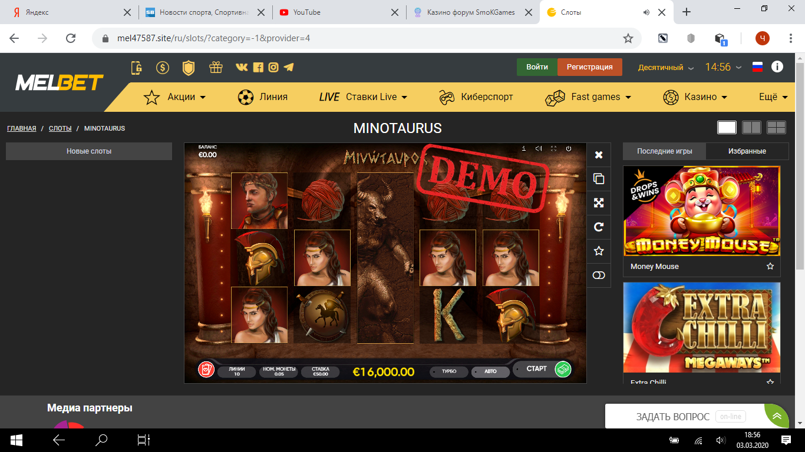Image resolution: width=805 pixels, height=452 pixels.
Task: Adjust the СТАВКА €50.00 setting
Action: pyautogui.click(x=321, y=372)
